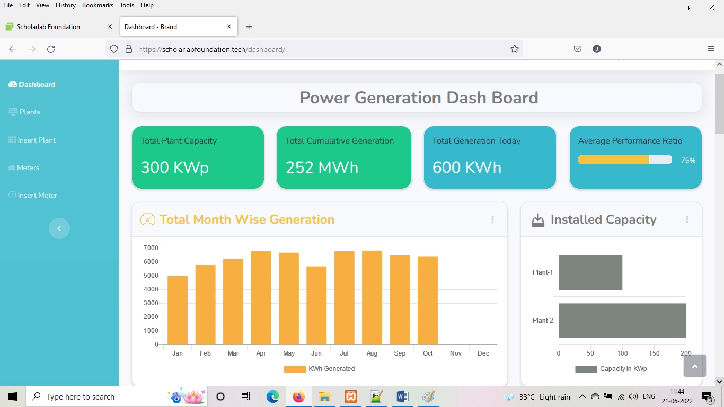
Task: Toggle the KWh Generated legend item
Action: tap(319, 369)
